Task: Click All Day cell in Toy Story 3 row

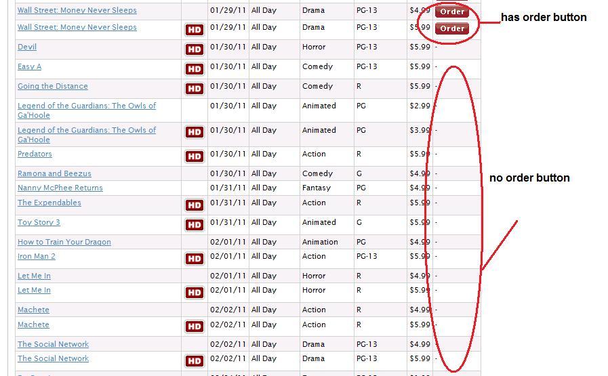Action: click(264, 222)
